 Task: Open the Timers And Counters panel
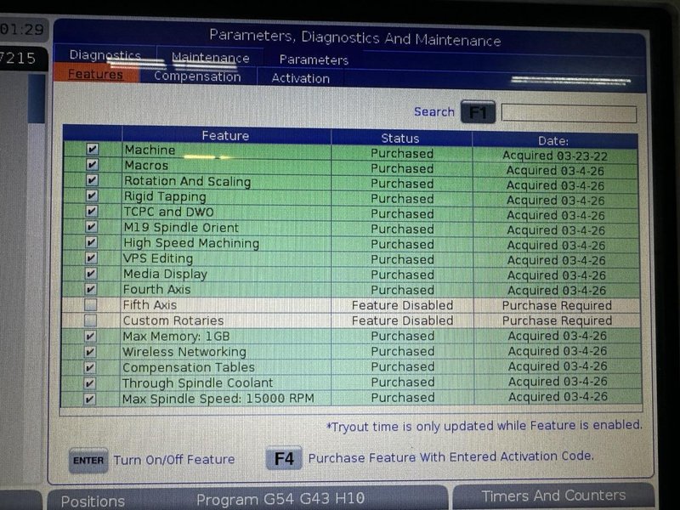(552, 496)
